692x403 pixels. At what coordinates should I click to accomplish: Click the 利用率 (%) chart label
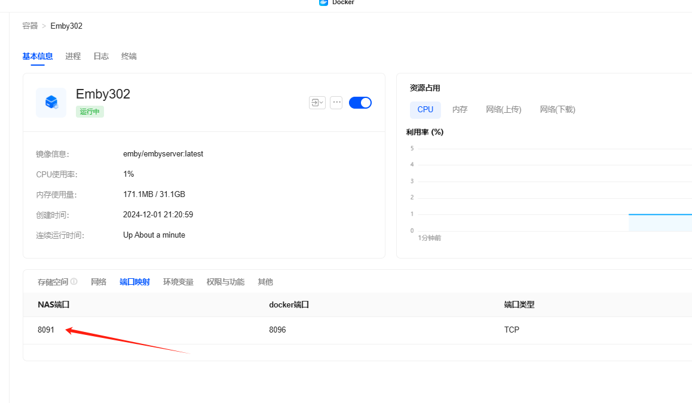tap(424, 133)
